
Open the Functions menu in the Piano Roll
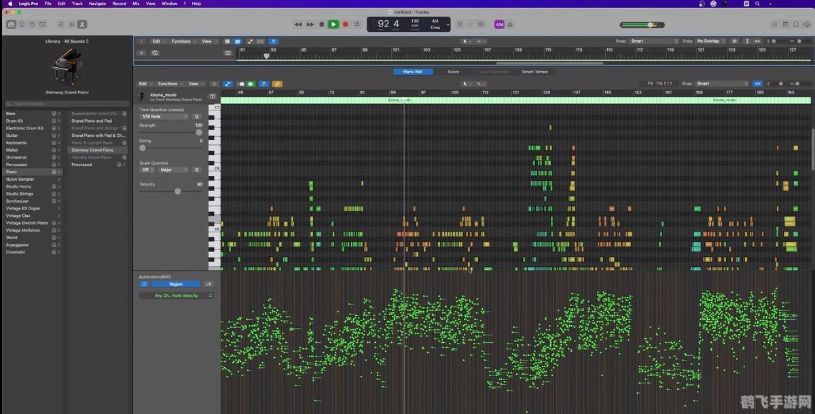coord(168,83)
